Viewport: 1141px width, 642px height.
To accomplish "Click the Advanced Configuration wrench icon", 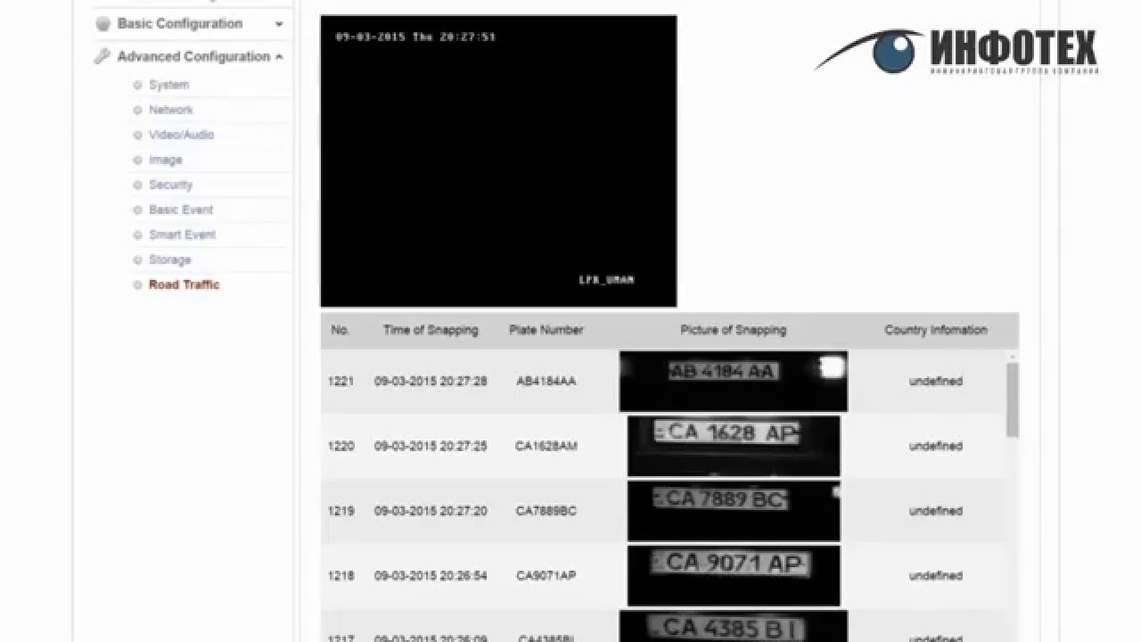I will point(103,56).
